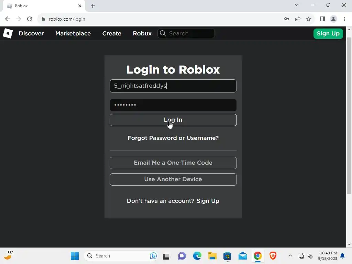Open the Marketplace menu item

click(73, 33)
